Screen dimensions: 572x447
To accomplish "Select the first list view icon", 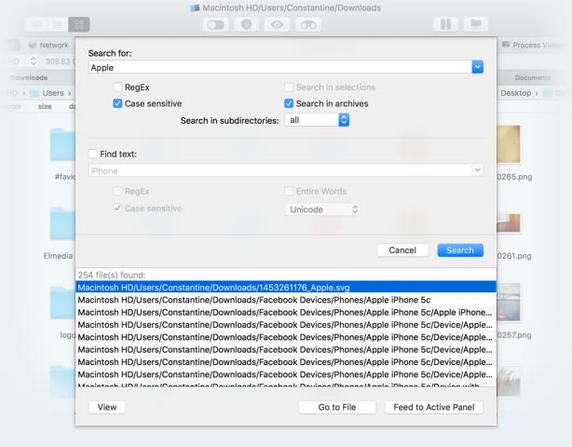I will click(x=36, y=25).
